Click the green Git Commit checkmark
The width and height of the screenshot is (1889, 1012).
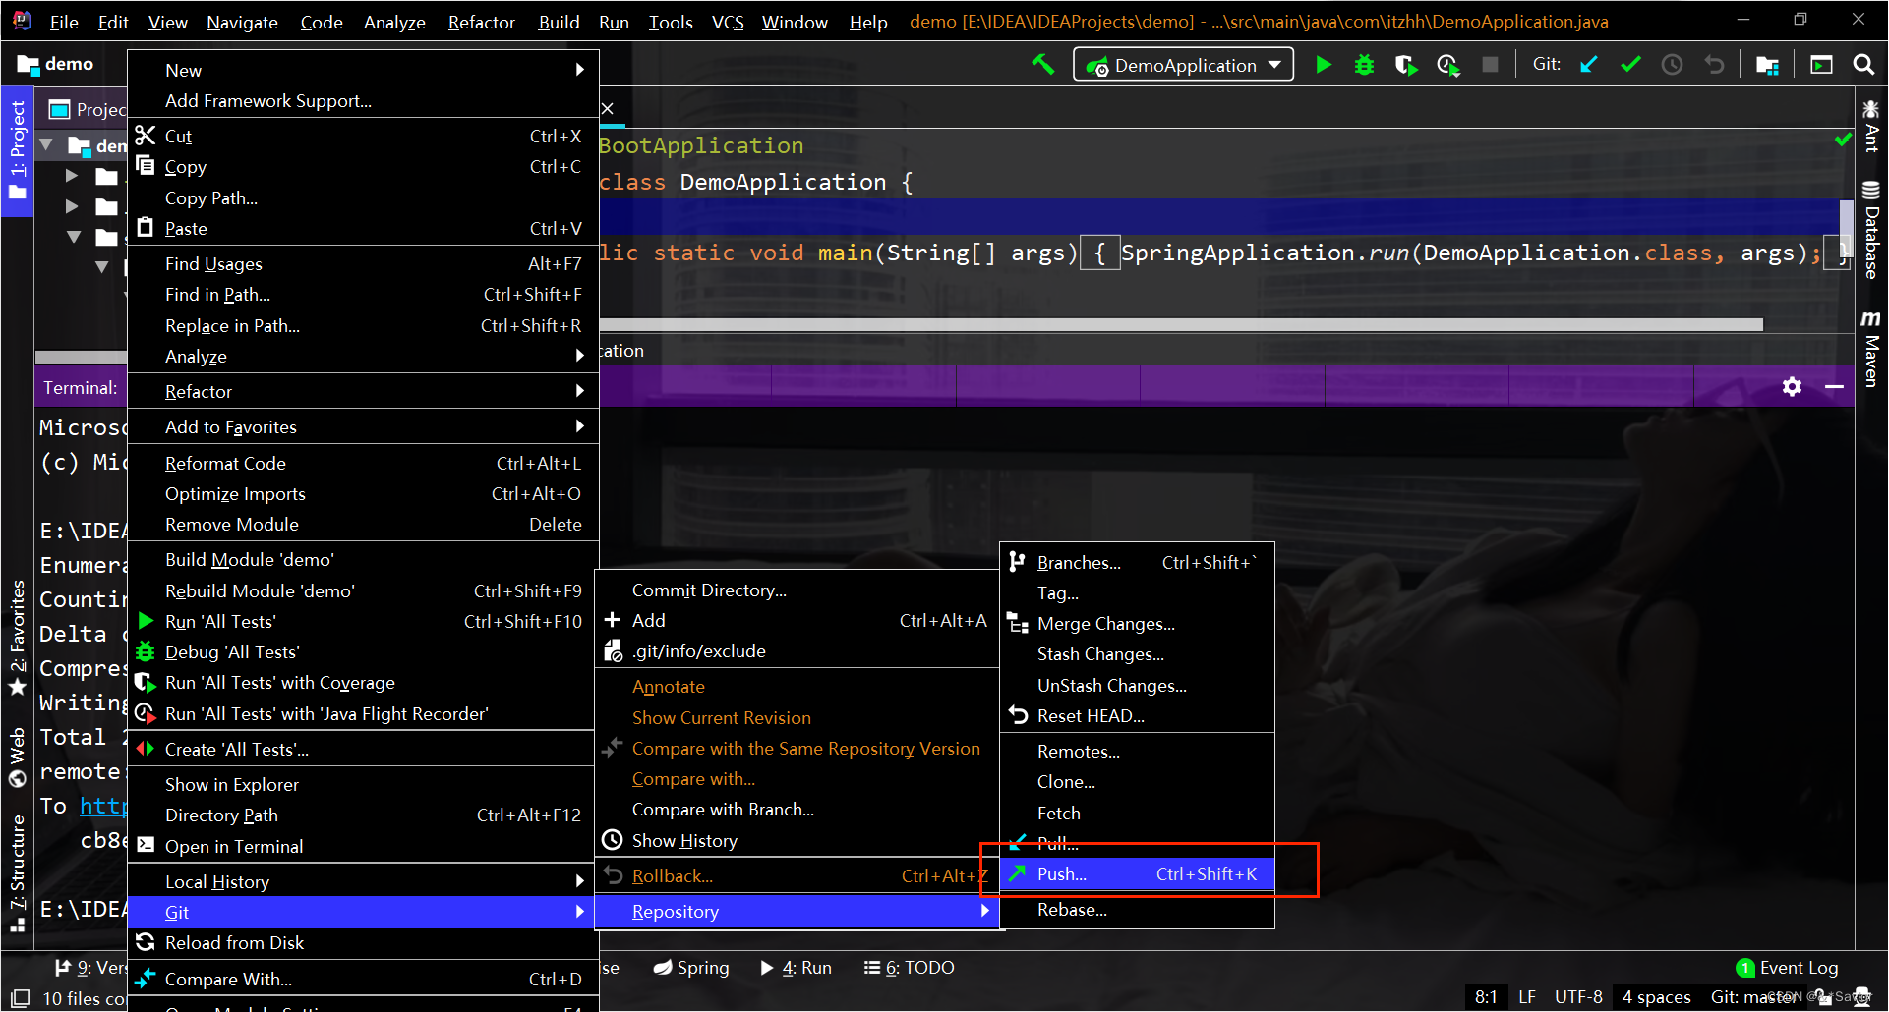click(1630, 65)
